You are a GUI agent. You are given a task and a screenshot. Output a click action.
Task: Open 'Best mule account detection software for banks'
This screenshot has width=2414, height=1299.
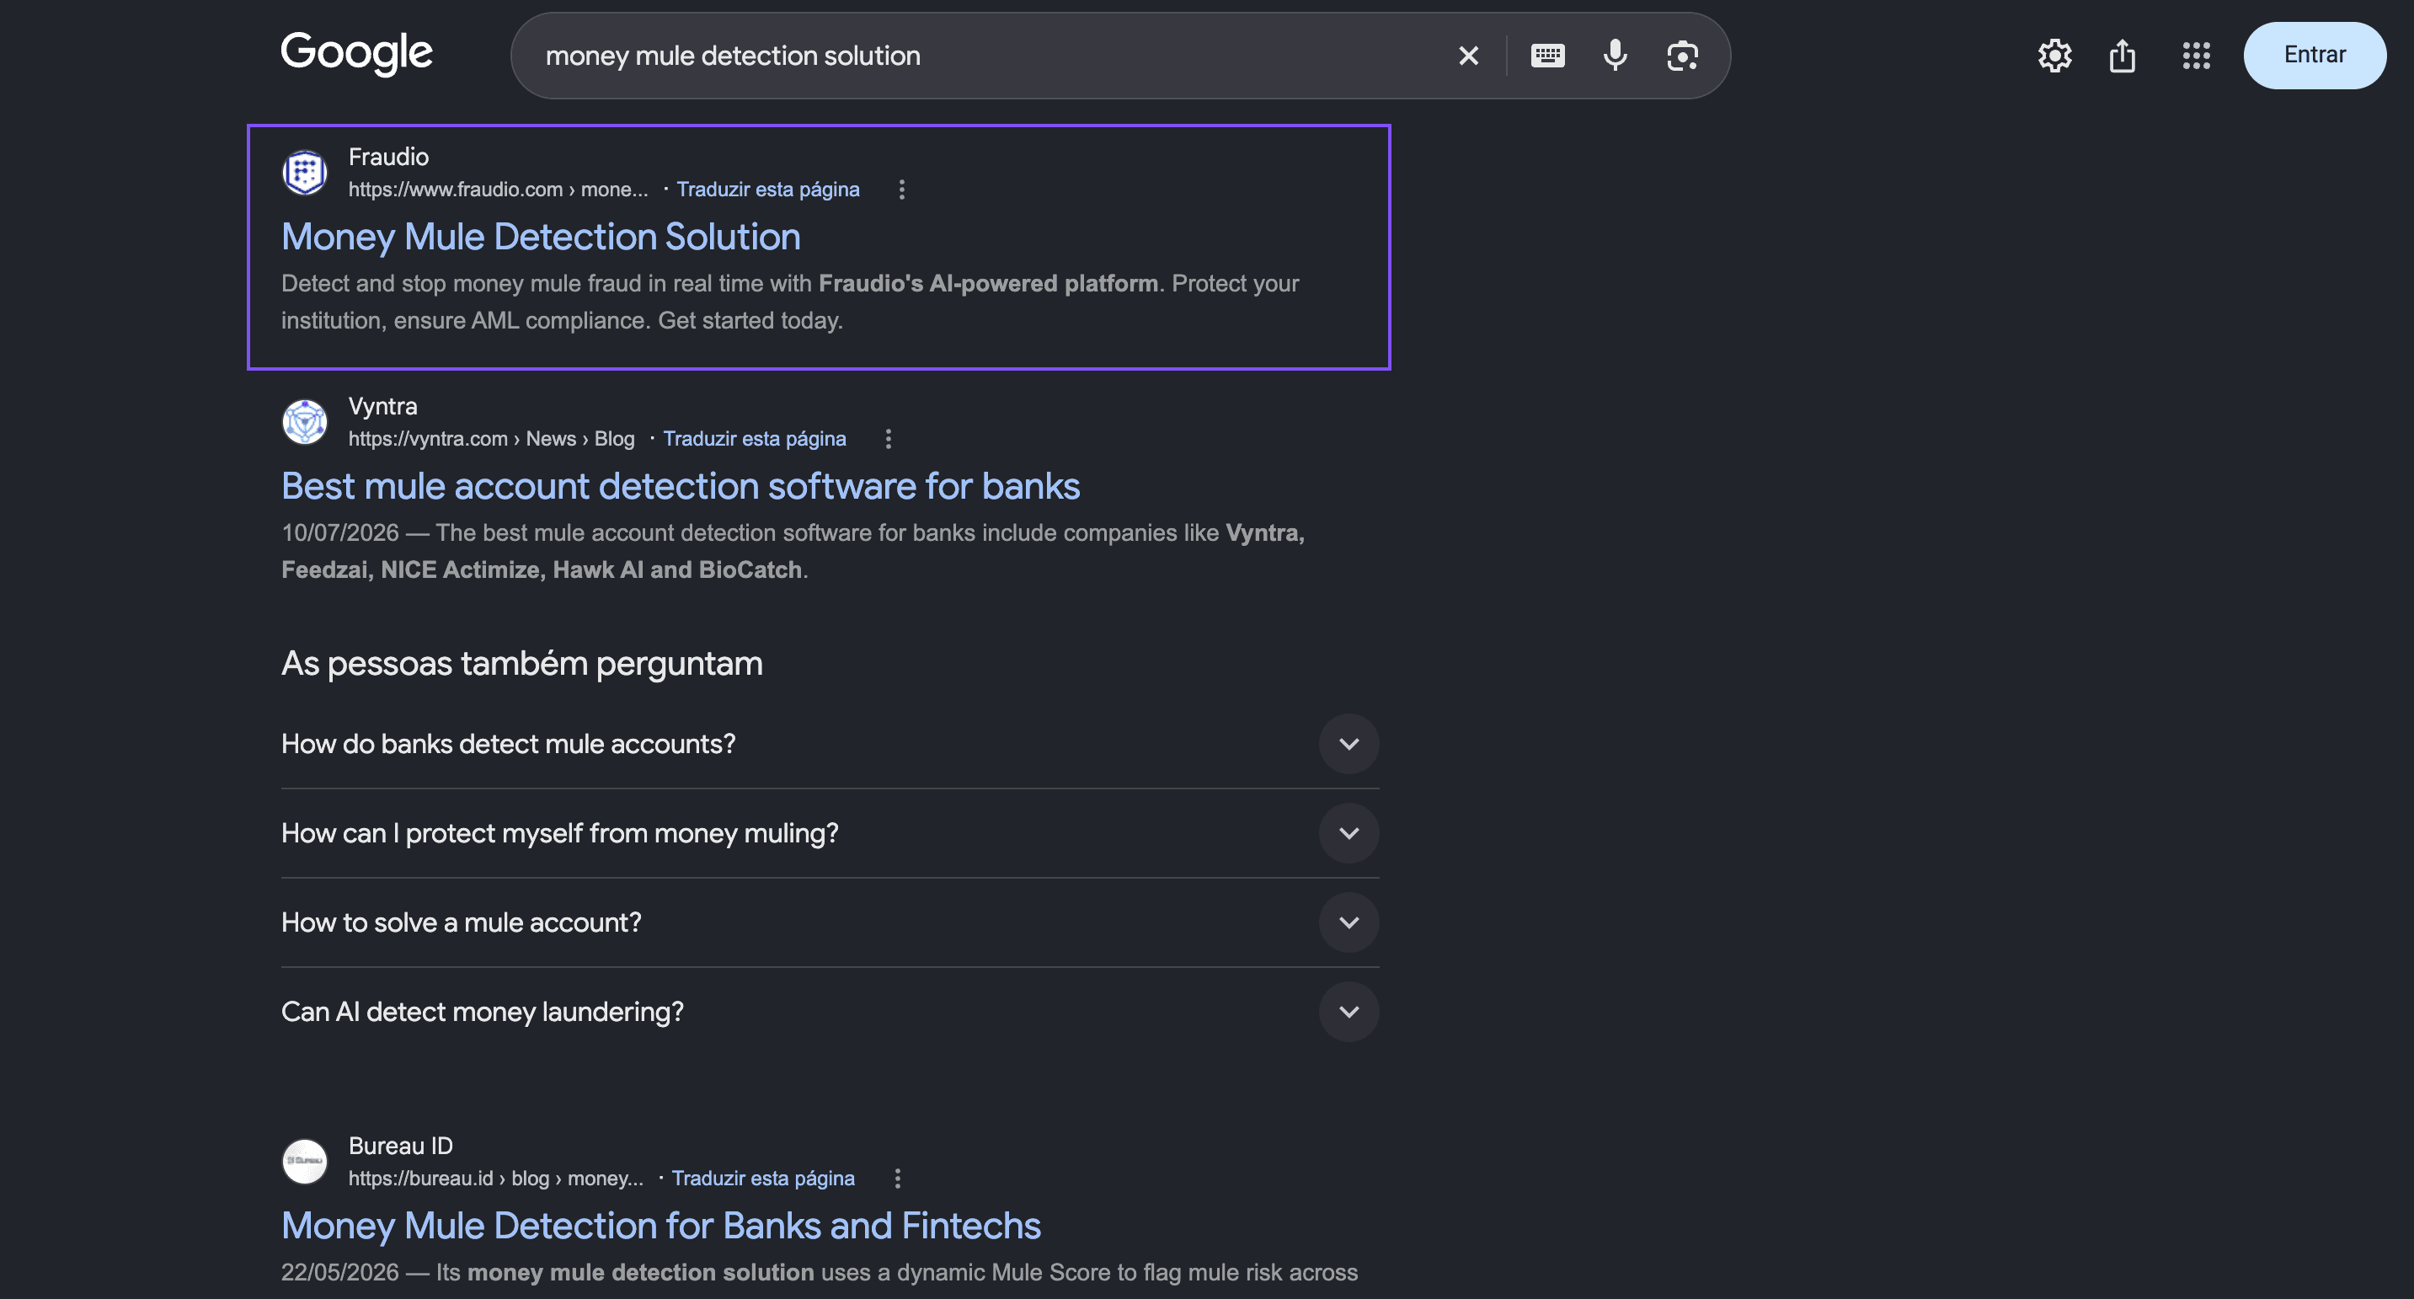(x=681, y=486)
